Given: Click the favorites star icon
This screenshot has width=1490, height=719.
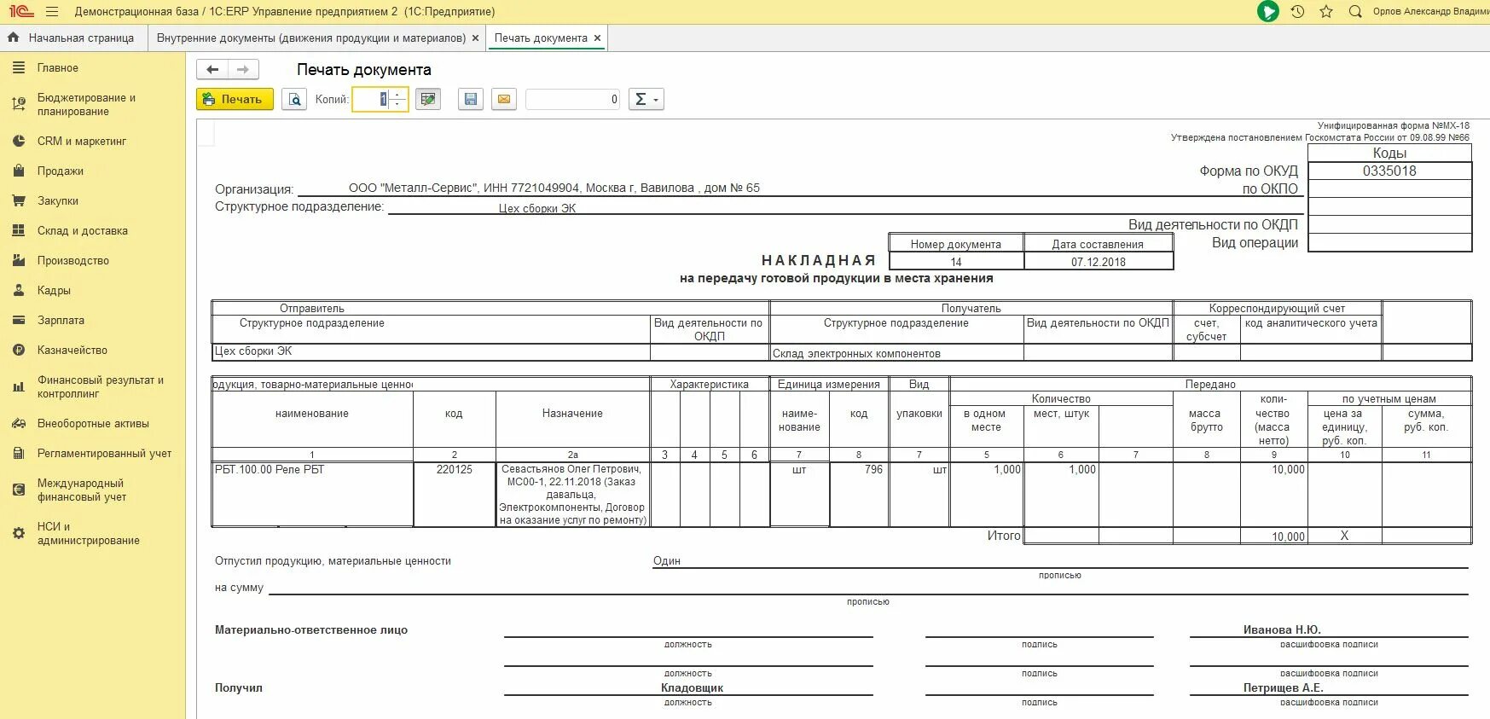Looking at the screenshot, I should pyautogui.click(x=1326, y=12).
